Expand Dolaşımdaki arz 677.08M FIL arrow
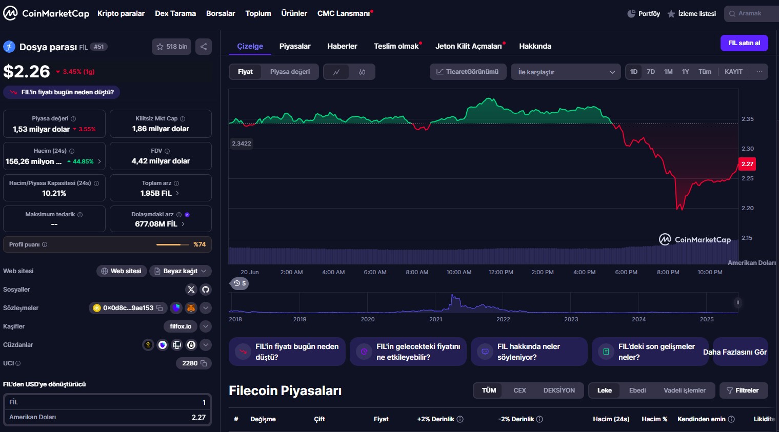Screen dimensions: 779x432 coord(183,224)
